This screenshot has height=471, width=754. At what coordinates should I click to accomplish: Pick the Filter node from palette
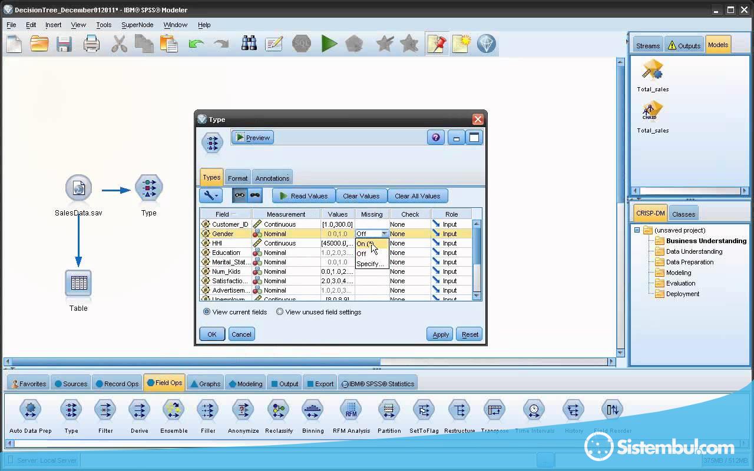[x=105, y=410]
